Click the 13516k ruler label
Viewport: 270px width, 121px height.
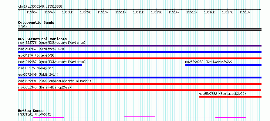point(210,12)
